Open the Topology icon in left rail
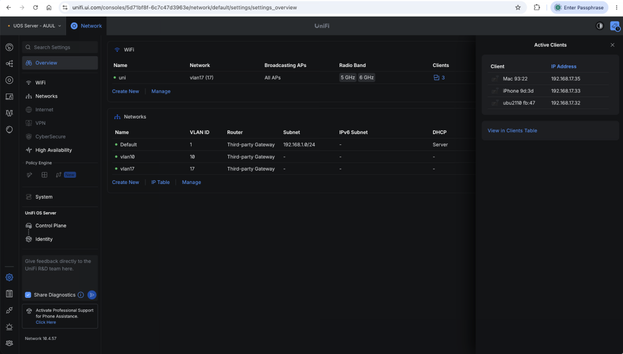The height and width of the screenshot is (354, 623). click(9, 63)
